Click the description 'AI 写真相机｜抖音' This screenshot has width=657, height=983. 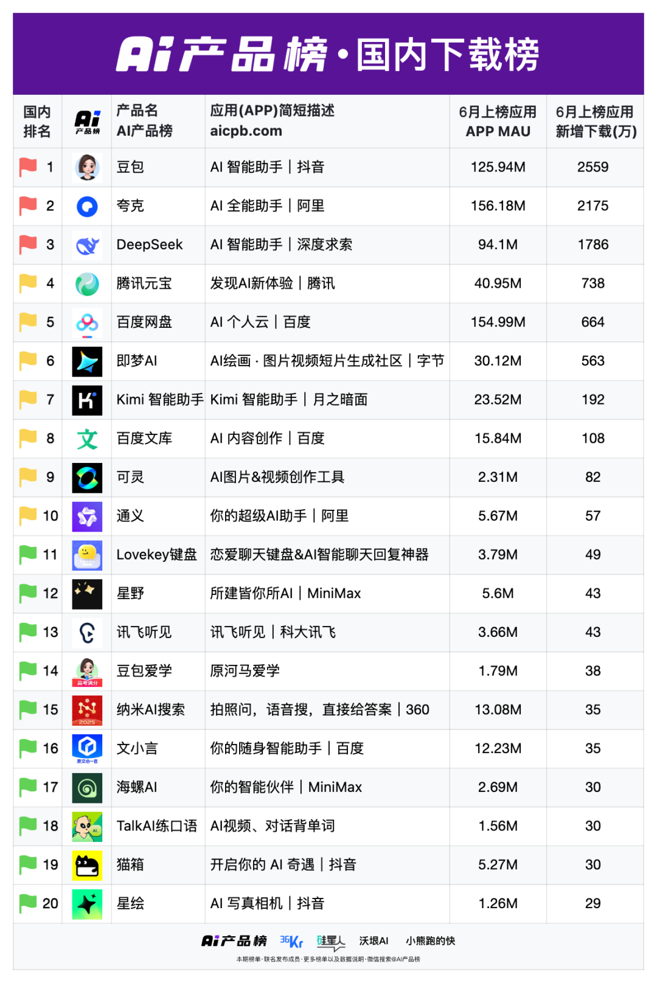(x=268, y=904)
